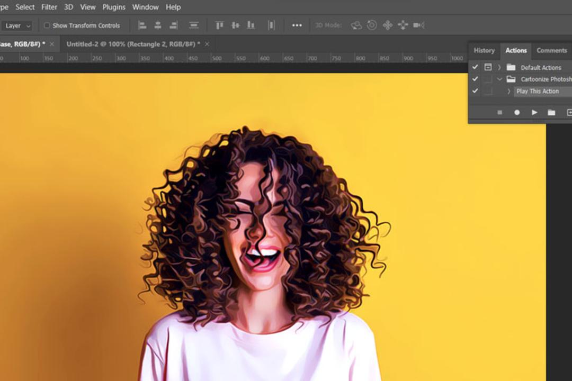
Task: Select the Untitled-2 document tab
Action: (x=133, y=44)
